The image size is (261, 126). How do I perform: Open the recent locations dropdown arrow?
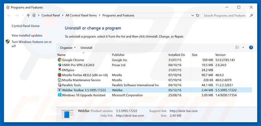23,15
